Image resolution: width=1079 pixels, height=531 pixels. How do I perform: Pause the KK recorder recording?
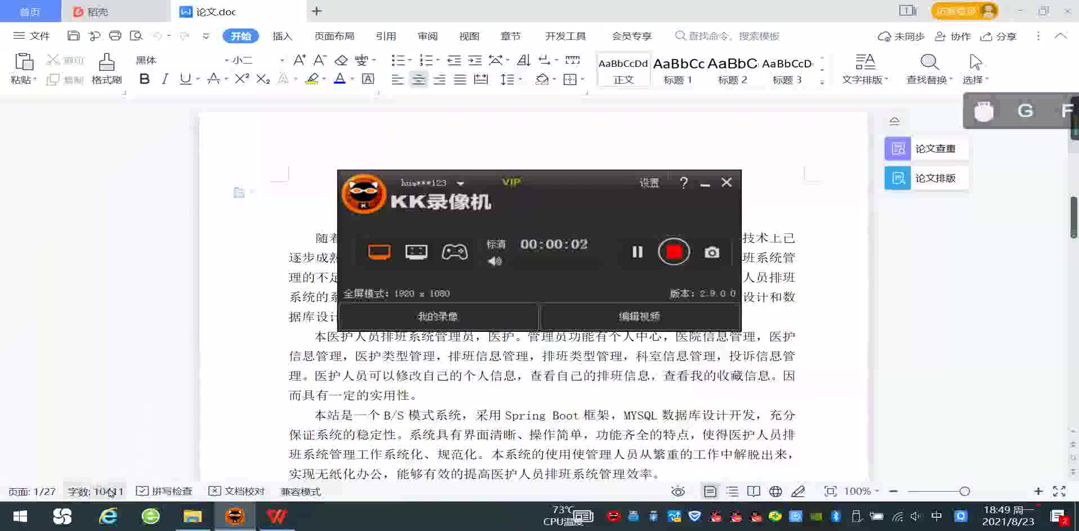pos(637,251)
